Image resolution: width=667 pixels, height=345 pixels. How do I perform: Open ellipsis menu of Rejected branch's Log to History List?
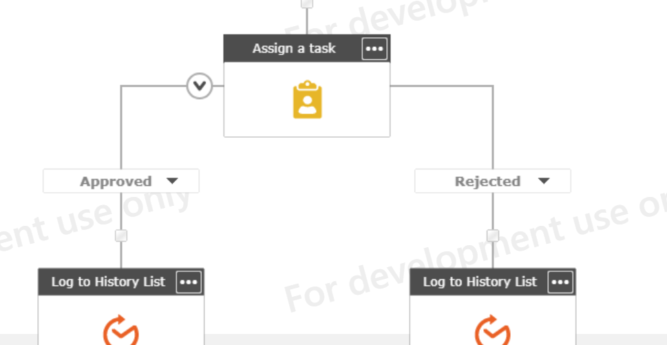[x=560, y=282]
